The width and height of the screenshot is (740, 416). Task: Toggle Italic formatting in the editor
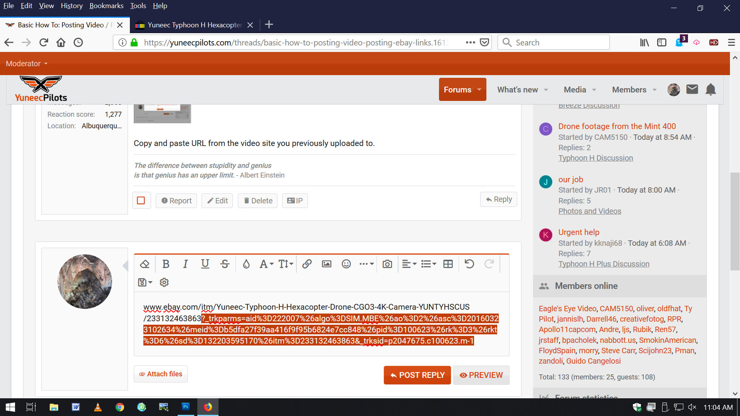pos(185,264)
